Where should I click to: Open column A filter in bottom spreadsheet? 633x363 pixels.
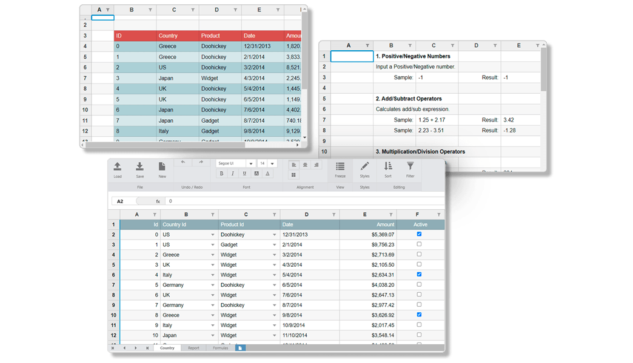(155, 215)
